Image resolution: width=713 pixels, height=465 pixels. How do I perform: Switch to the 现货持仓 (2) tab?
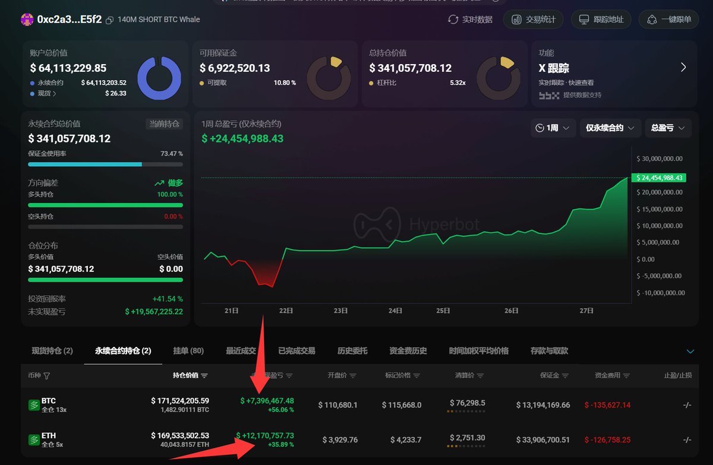pos(52,351)
